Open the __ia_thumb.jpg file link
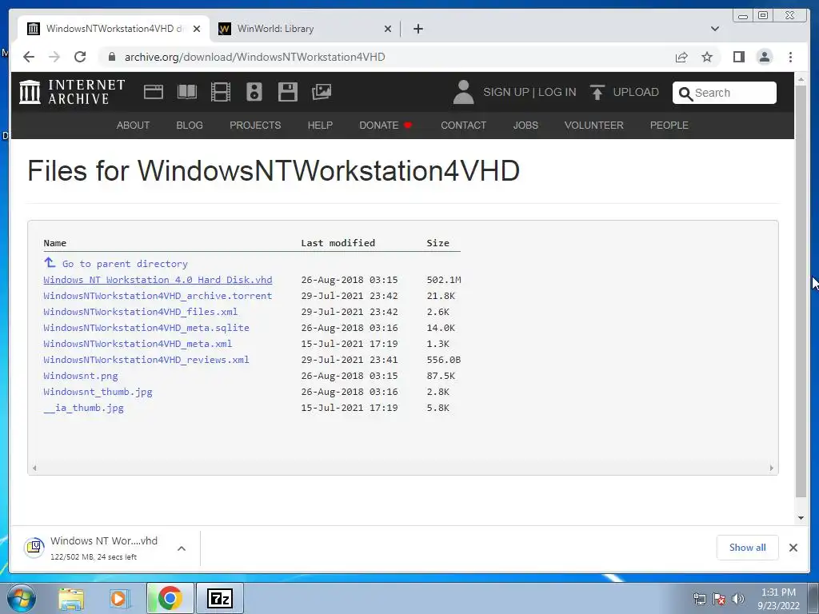819x614 pixels. (x=83, y=408)
